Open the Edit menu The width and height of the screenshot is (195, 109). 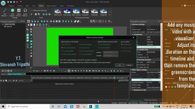click(x=27, y=6)
